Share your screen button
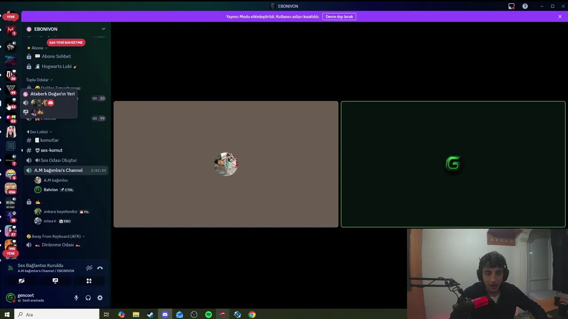Screen dimensions: 568x319 coord(55,281)
